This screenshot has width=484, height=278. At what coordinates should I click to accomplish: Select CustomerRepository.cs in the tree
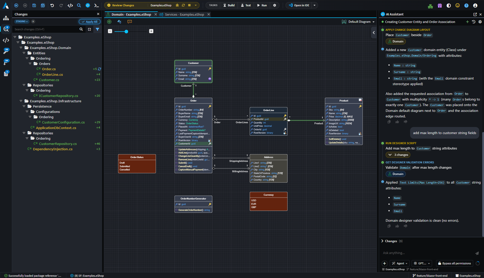tap(58, 144)
